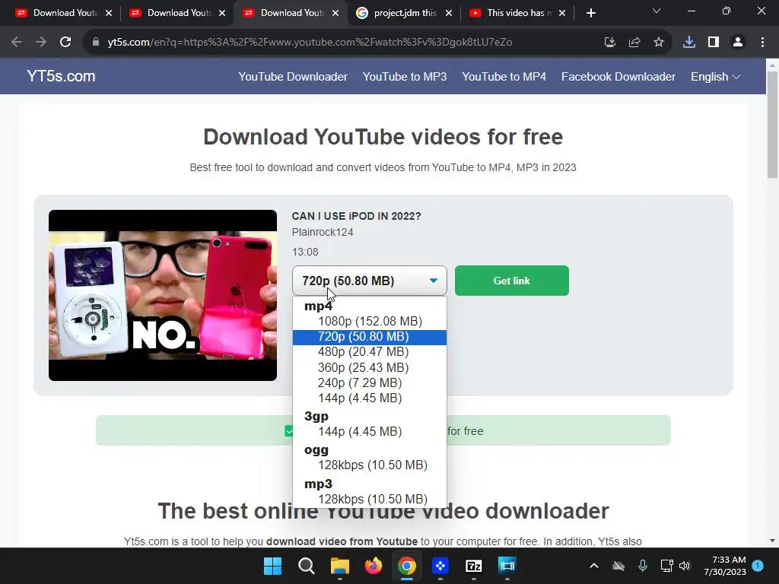This screenshot has height=584, width=779.
Task: Close the first Download YouTube tab
Action: [x=109, y=14]
